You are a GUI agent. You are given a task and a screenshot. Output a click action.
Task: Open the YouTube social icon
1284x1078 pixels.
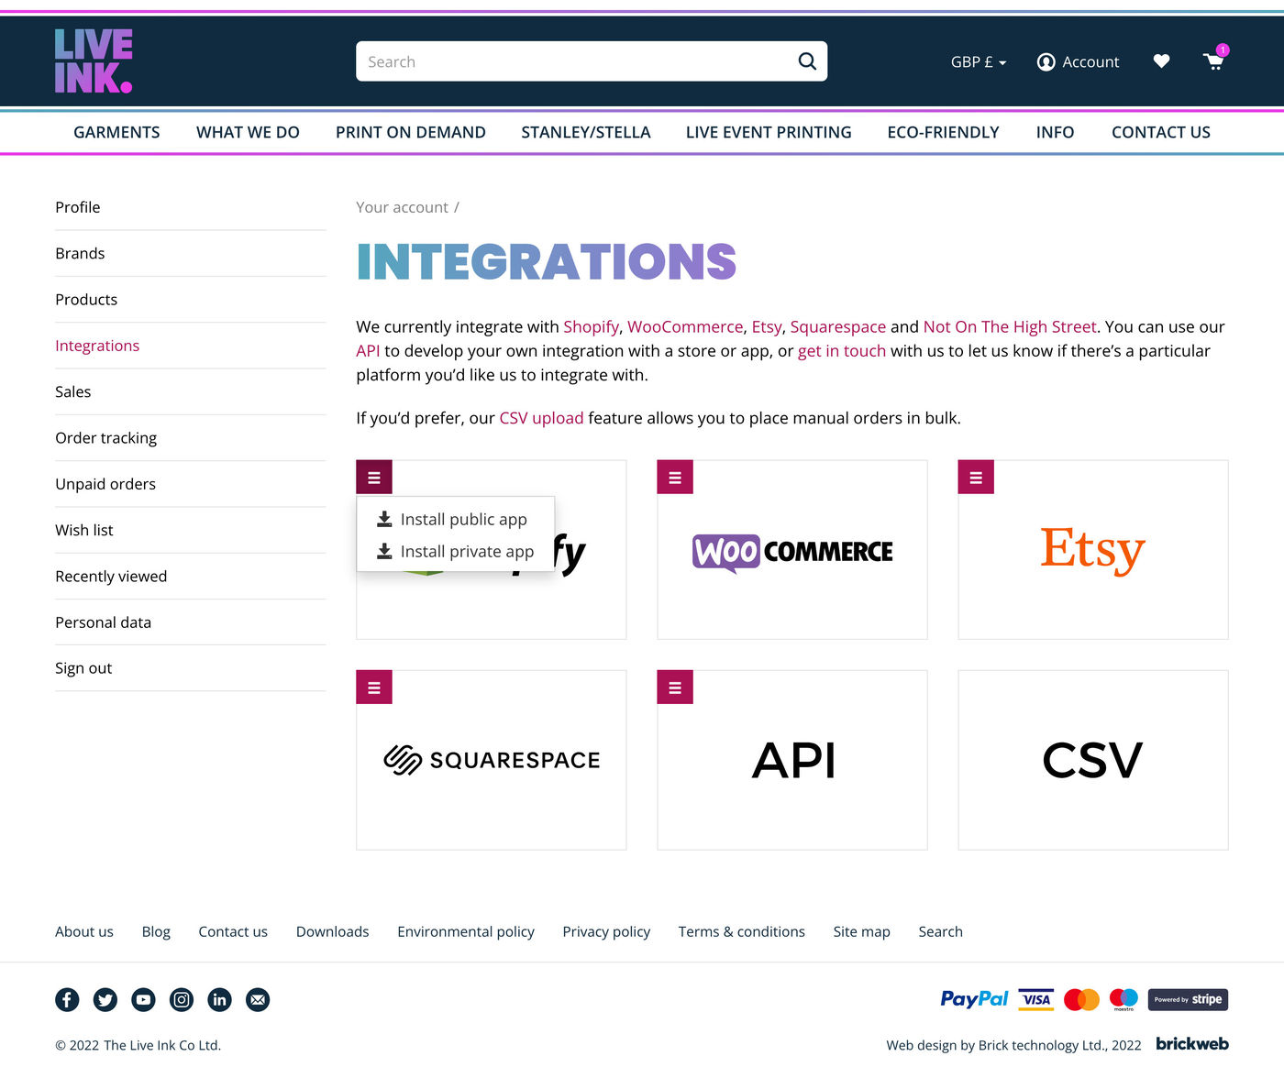tap(143, 999)
